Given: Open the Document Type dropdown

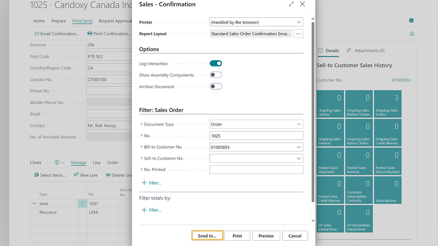Looking at the screenshot, I should [299, 124].
